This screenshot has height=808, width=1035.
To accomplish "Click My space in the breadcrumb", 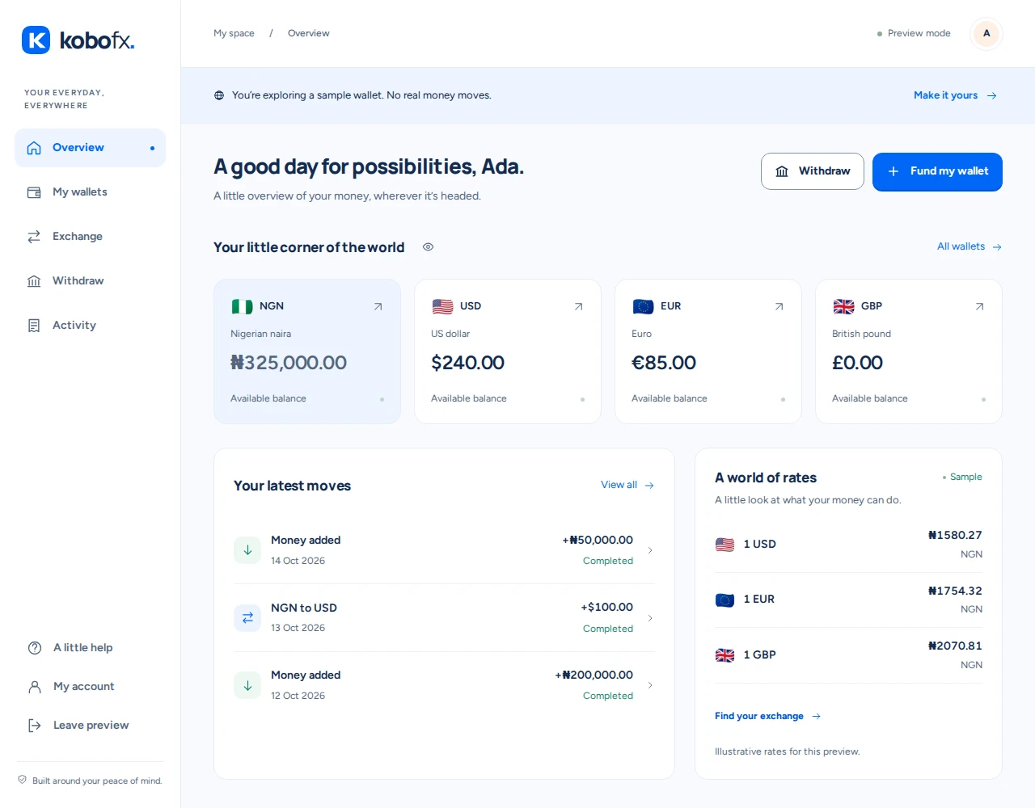I will (x=234, y=33).
